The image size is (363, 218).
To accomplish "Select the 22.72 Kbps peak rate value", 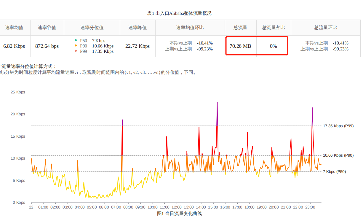I will [137, 46].
